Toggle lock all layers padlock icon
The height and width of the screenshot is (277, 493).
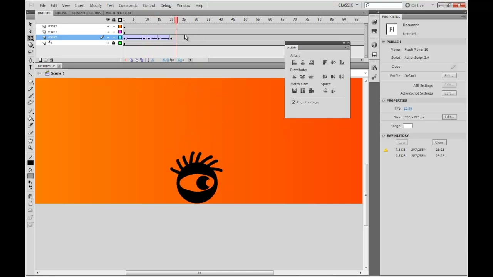114,20
